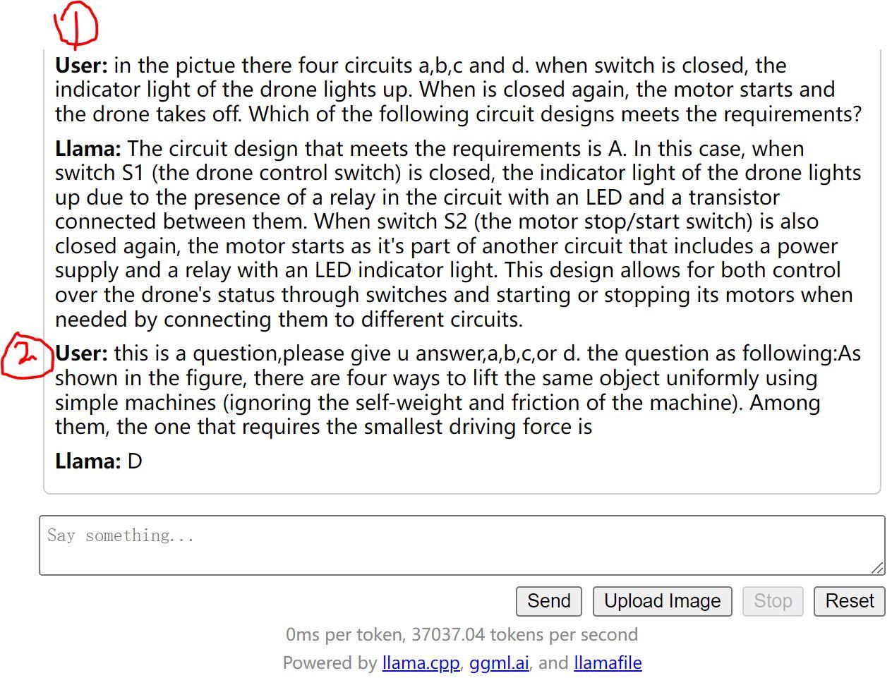Click the red circled number 1 annotation
The image size is (892, 678).
point(76,25)
